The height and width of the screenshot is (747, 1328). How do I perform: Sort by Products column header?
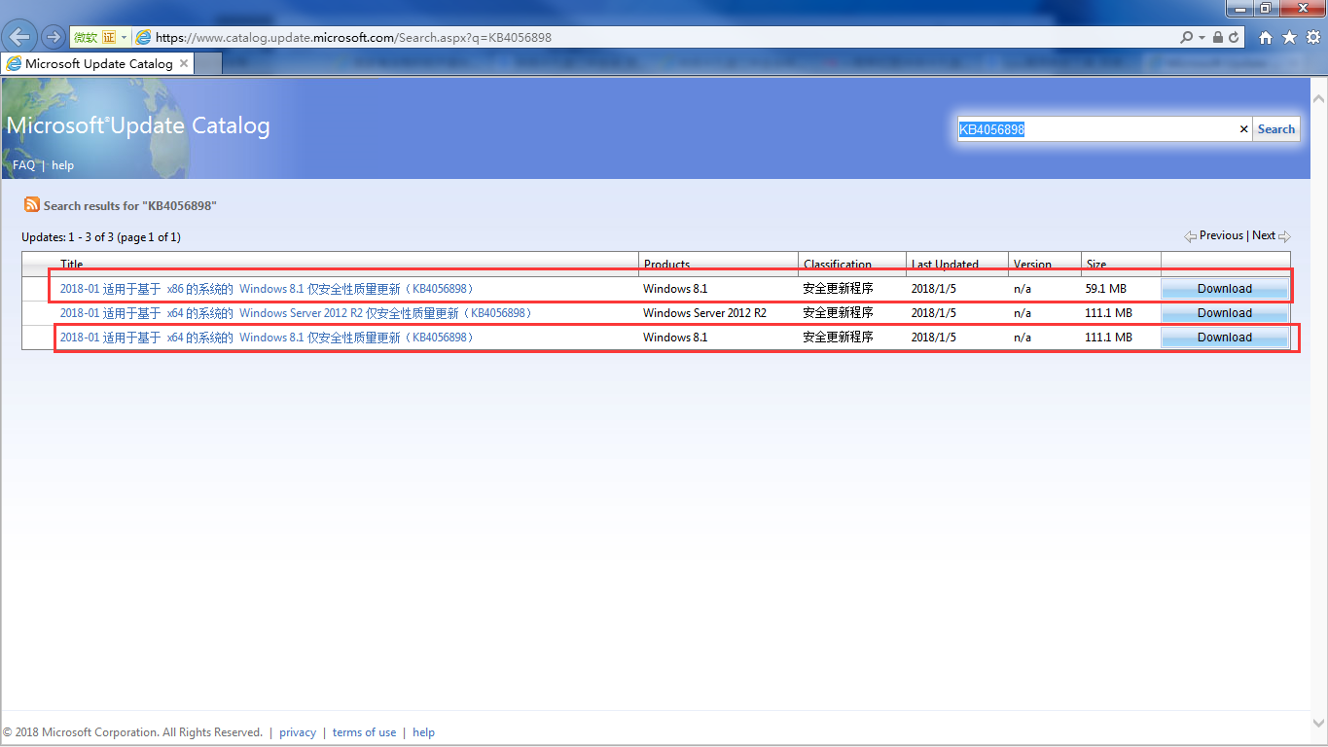tap(666, 265)
